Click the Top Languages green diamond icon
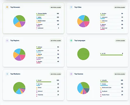 click(71, 41)
